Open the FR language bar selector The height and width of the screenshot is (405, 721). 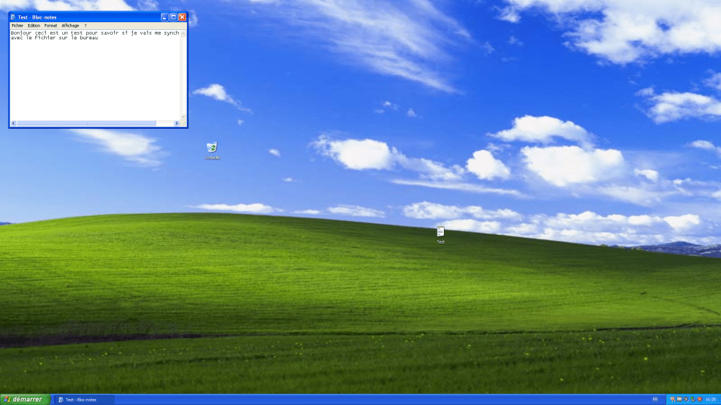(655, 399)
